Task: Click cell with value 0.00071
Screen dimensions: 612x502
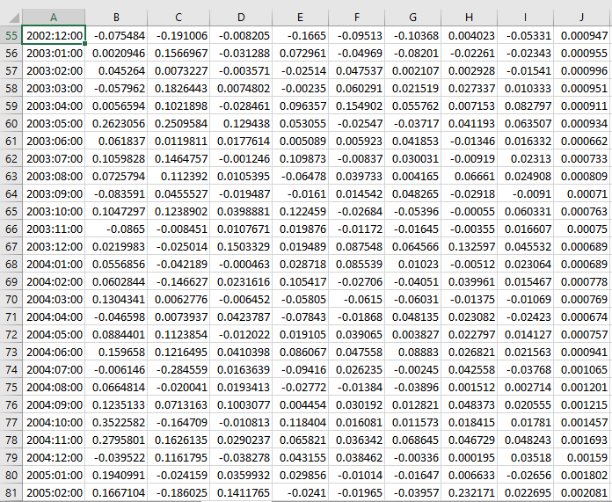Action: click(582, 193)
